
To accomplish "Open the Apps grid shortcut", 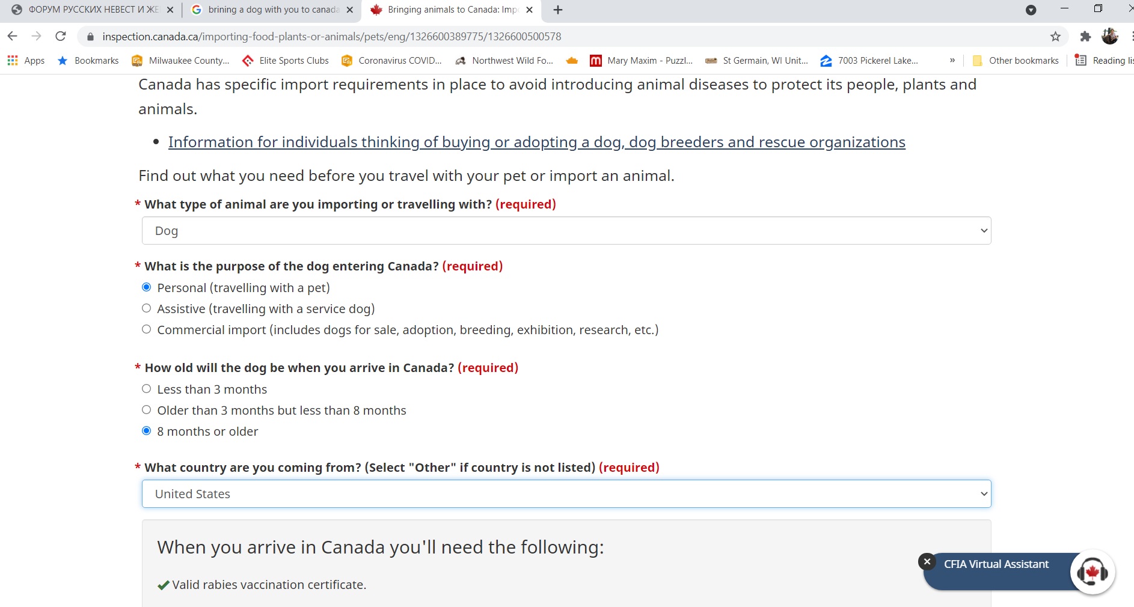I will [x=26, y=61].
